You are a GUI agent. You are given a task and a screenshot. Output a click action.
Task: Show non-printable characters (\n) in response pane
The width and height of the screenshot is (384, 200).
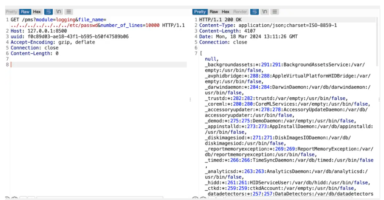pos(265,12)
